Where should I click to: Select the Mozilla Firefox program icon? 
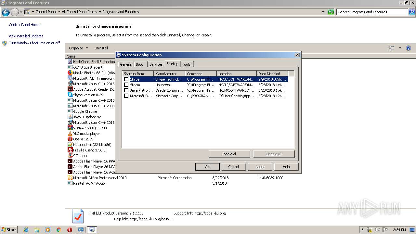pos(70,72)
